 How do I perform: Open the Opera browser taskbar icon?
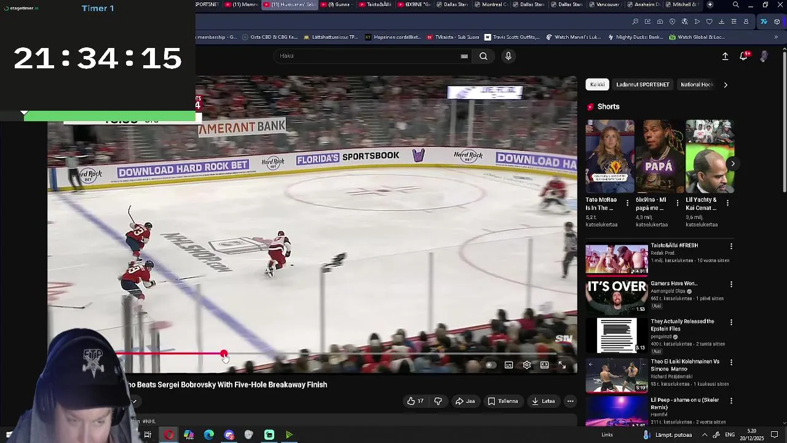click(x=168, y=435)
